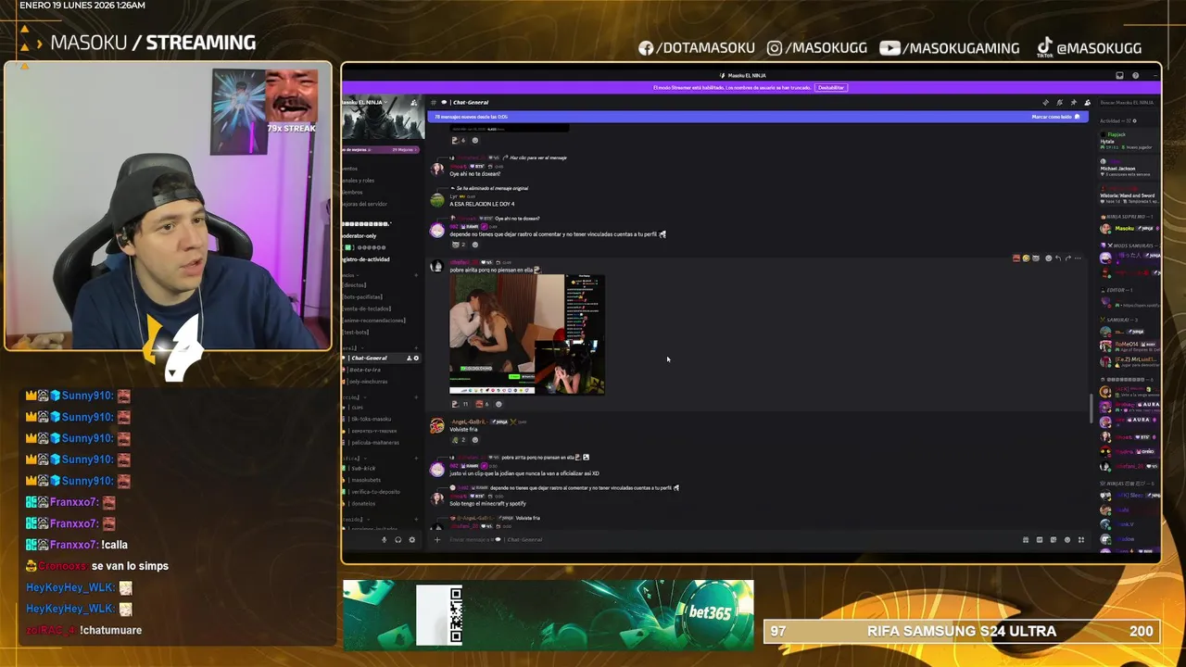Collapse category above Sub-Kick channel
This screenshot has width=1186, height=667.
point(354,458)
